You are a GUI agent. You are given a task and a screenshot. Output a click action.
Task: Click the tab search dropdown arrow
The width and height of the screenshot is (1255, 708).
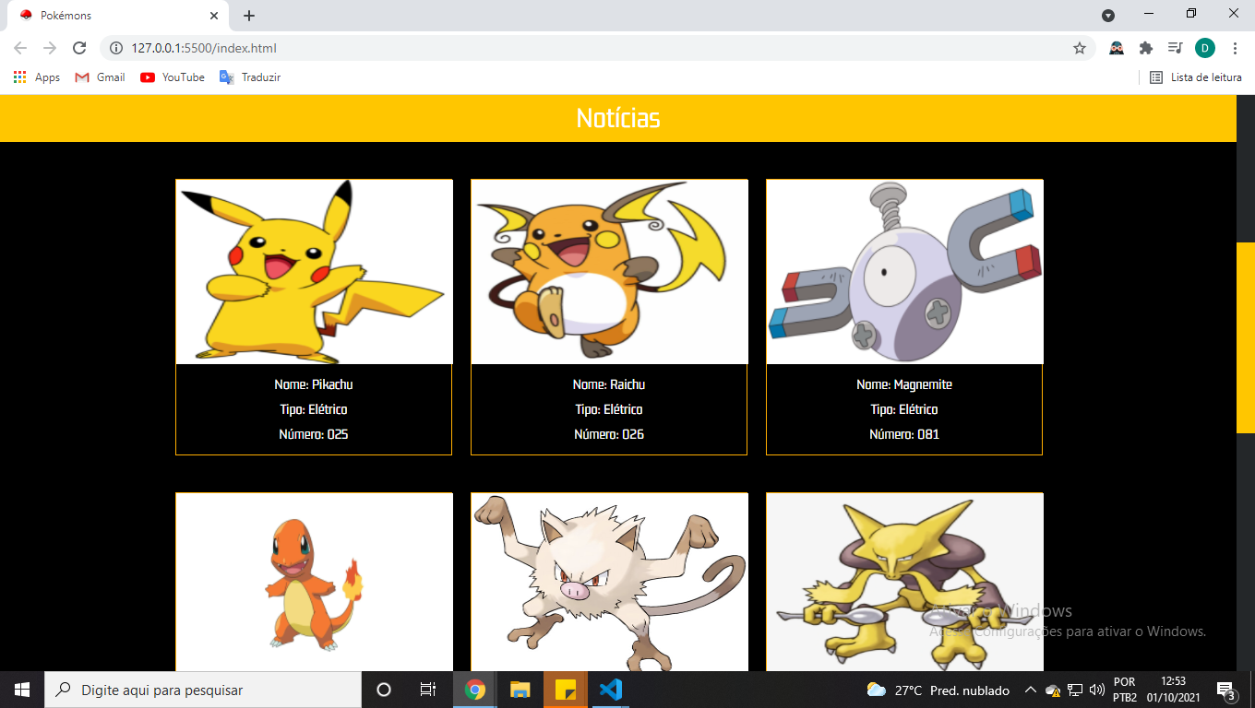(x=1108, y=16)
